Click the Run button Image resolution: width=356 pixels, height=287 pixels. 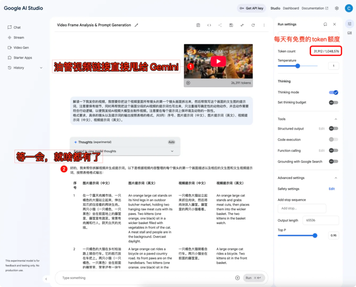click(254, 278)
